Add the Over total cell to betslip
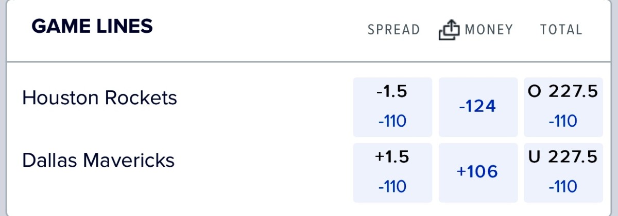618x216 pixels. click(563, 107)
